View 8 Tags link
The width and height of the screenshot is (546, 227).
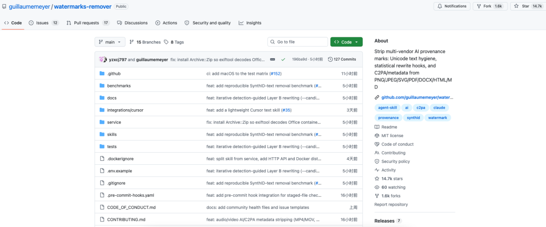click(x=174, y=42)
